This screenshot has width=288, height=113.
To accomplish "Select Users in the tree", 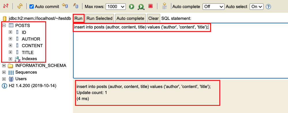I will click(x=21, y=79).
